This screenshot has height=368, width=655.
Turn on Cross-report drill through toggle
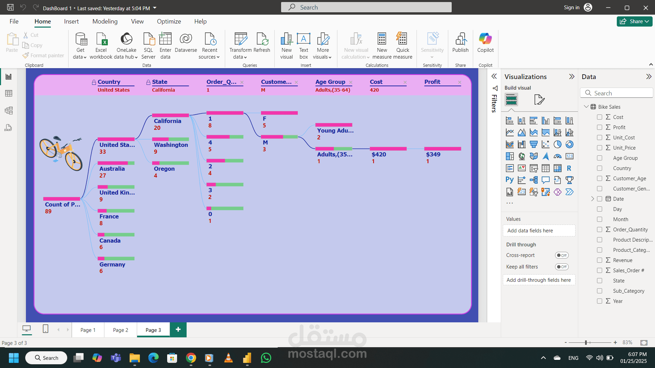coord(562,255)
